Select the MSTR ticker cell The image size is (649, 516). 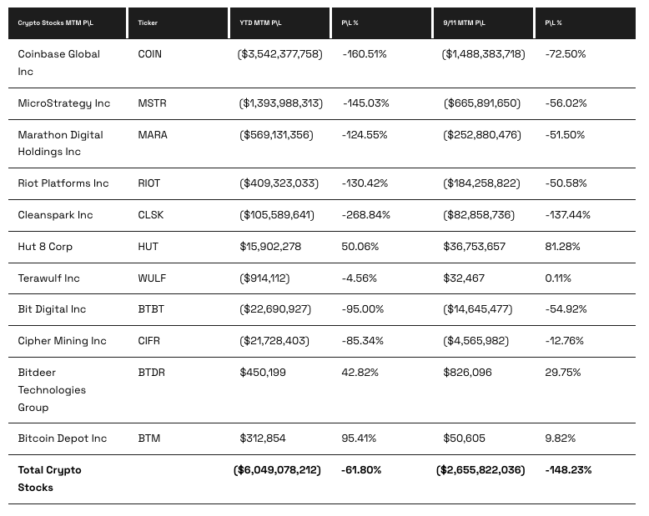(x=151, y=103)
